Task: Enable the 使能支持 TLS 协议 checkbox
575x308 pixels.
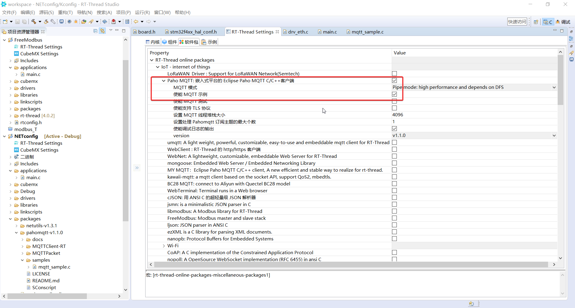Action: pyautogui.click(x=394, y=108)
